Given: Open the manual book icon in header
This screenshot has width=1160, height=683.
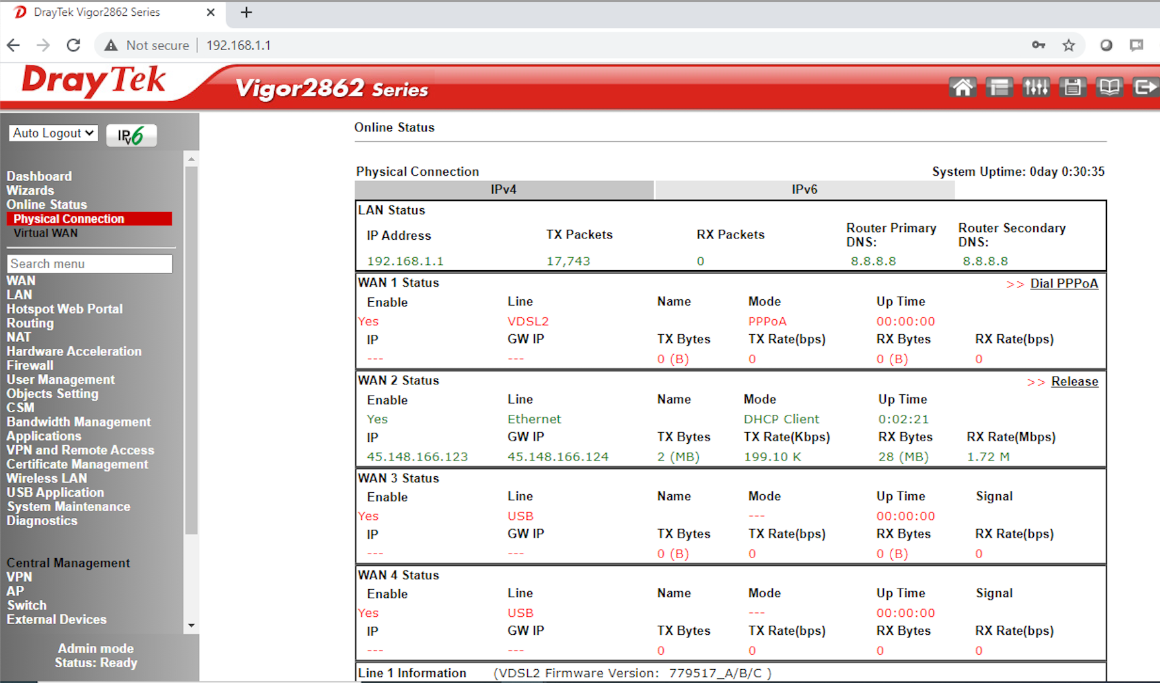Looking at the screenshot, I should (1109, 87).
